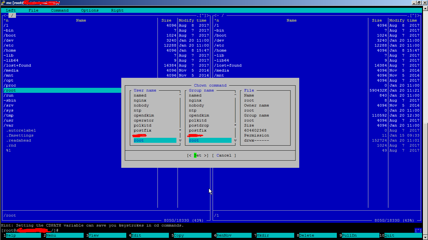
Task: Click the Set button in Chown dialog
Action: click(198, 155)
